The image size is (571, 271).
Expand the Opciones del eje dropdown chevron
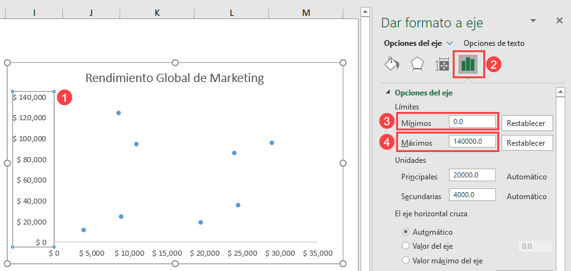pos(450,43)
